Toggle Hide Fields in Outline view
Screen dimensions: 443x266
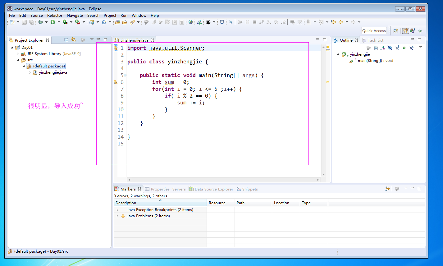(x=390, y=48)
